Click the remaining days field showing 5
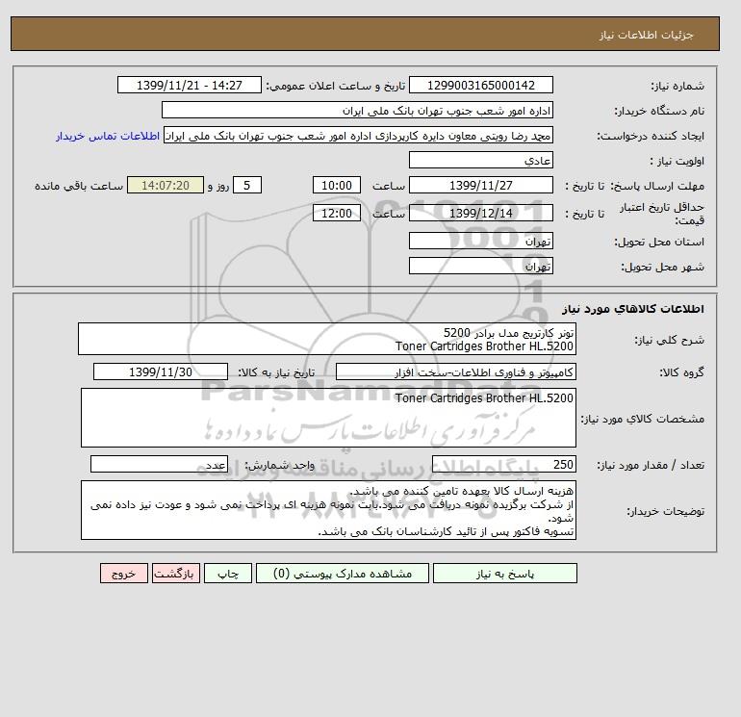This screenshot has width=741, height=717. (x=246, y=186)
